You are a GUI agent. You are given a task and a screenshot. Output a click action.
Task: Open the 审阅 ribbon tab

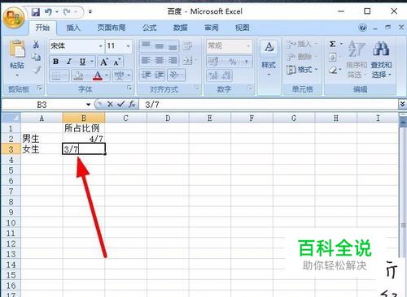pyautogui.click(x=212, y=28)
